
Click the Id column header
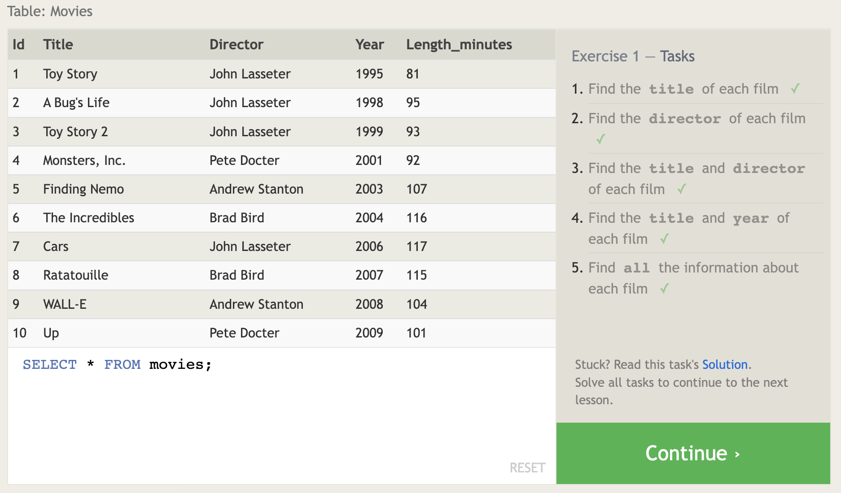click(18, 44)
